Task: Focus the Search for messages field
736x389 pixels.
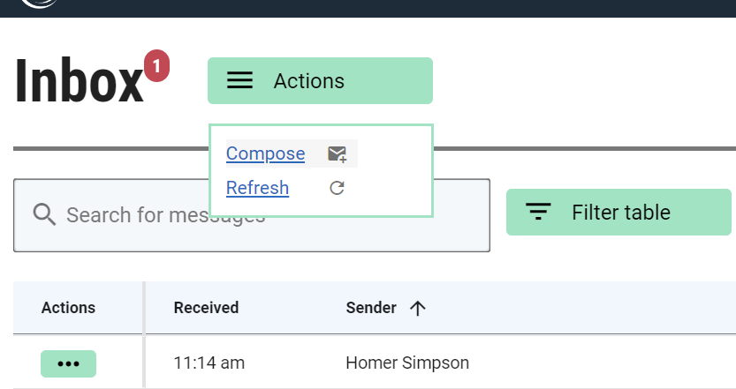Action: click(252, 215)
